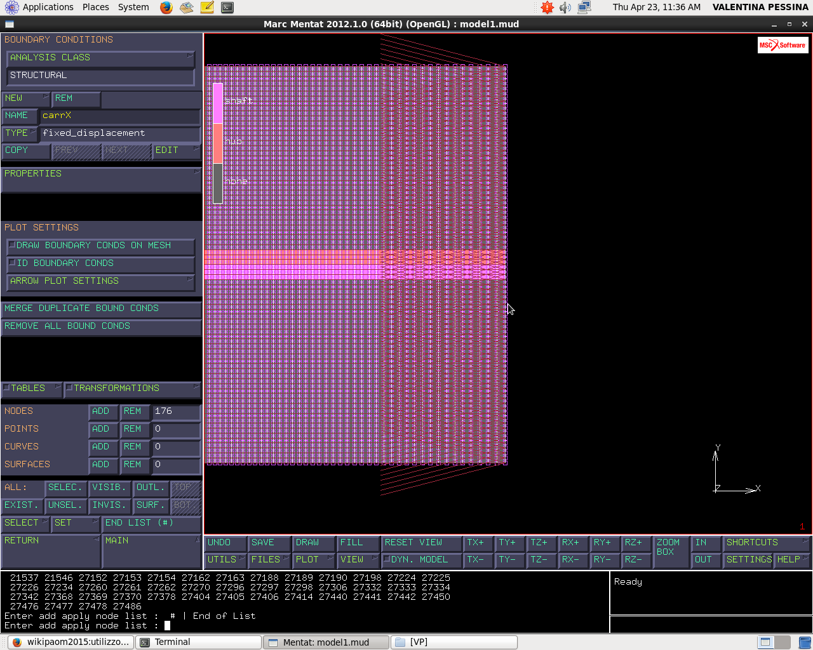The width and height of the screenshot is (813, 650).
Task: Click REM for NODES
Action: click(x=135, y=411)
